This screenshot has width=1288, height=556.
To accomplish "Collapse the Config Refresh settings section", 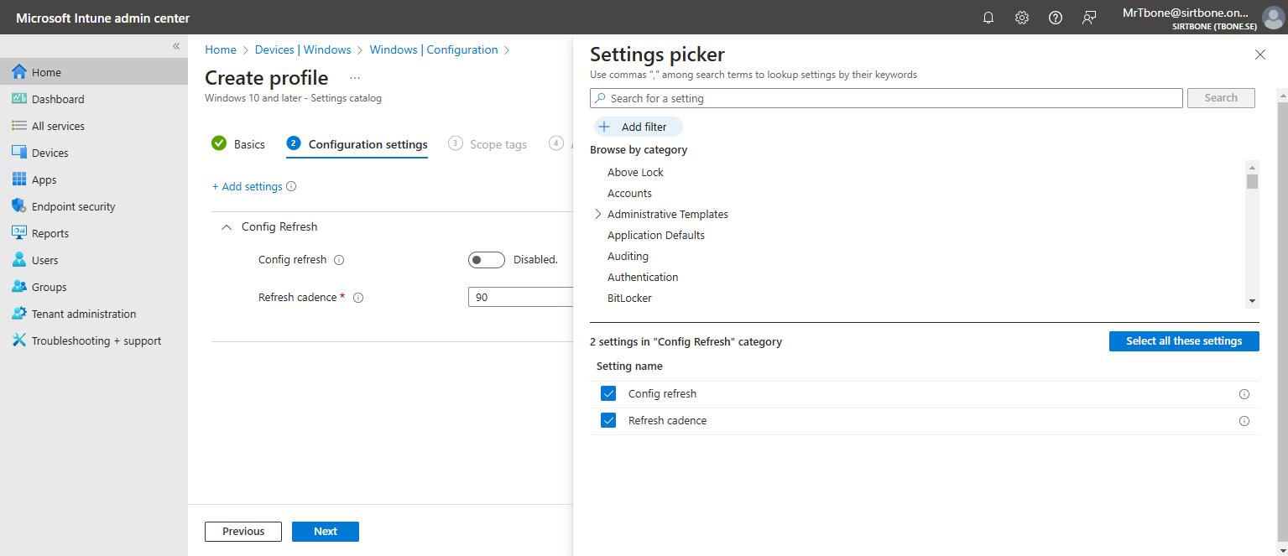I will point(226,226).
